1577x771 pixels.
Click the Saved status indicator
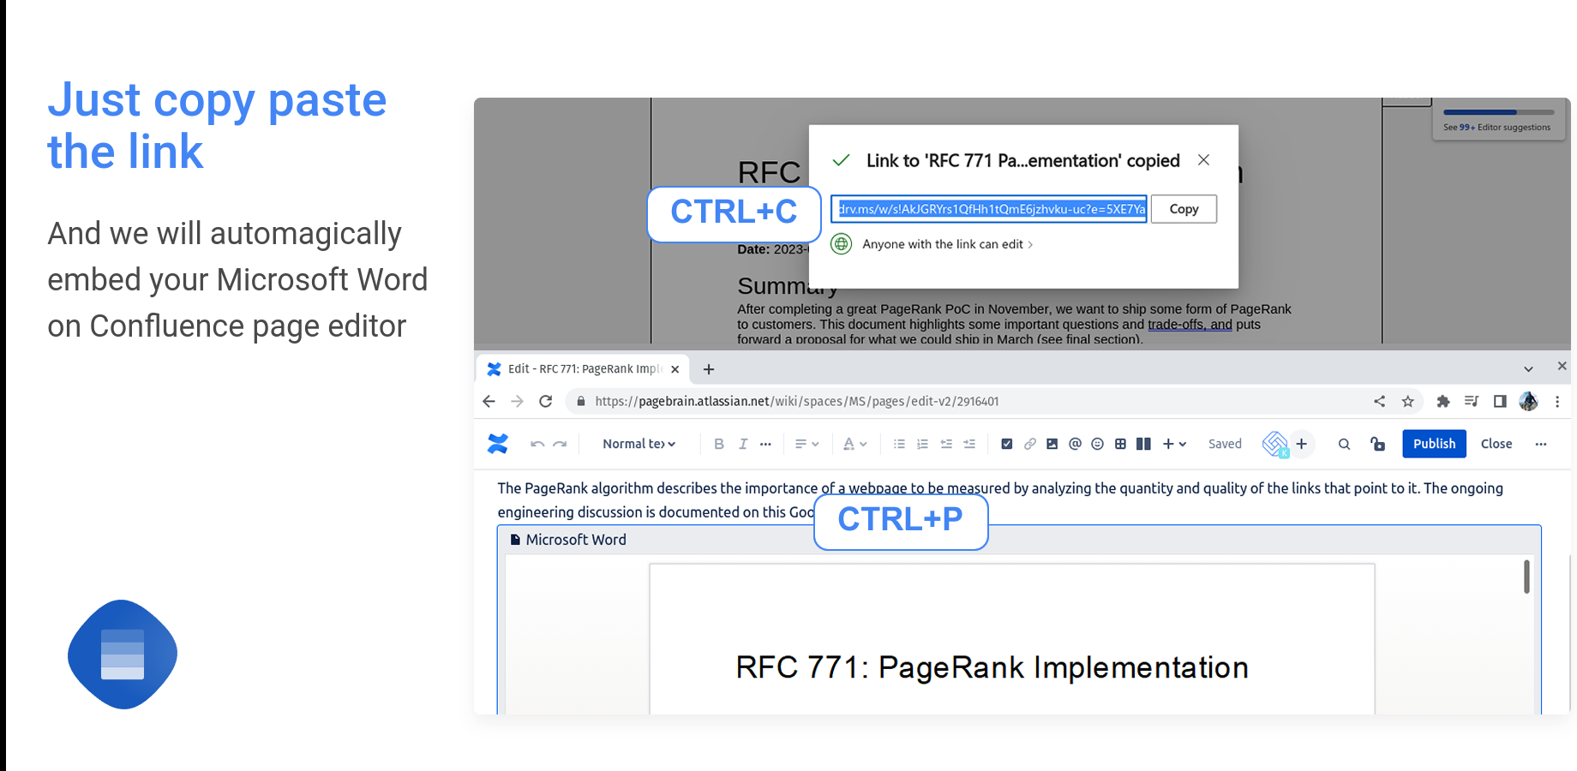[1225, 444]
